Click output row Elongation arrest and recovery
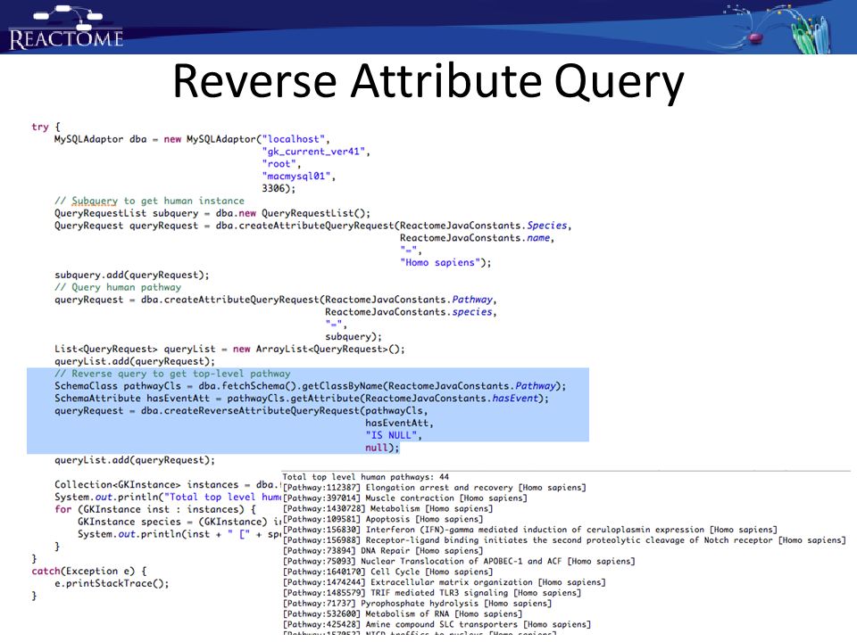 pos(435,488)
